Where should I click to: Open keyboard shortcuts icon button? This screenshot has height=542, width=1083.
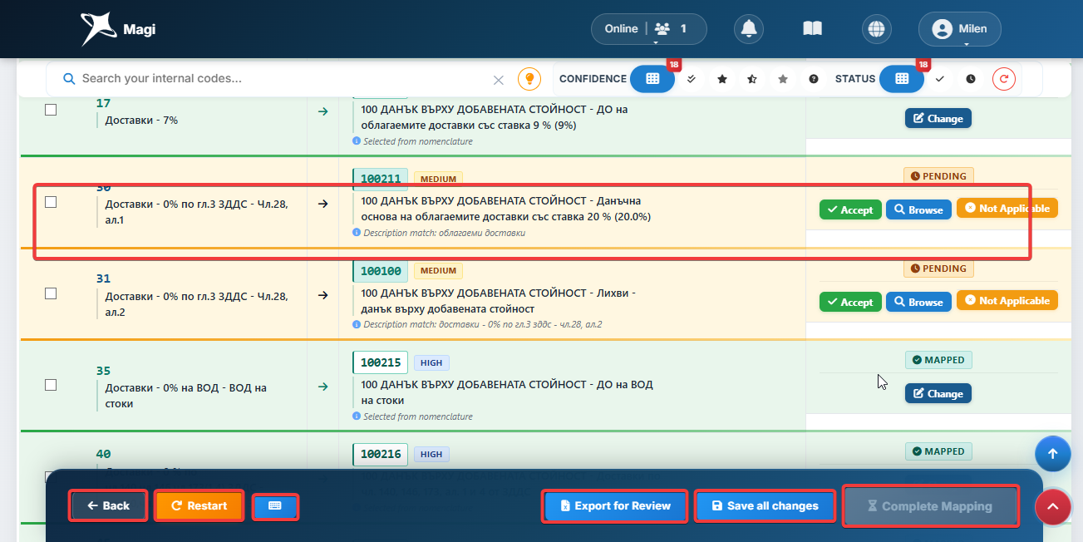click(275, 505)
